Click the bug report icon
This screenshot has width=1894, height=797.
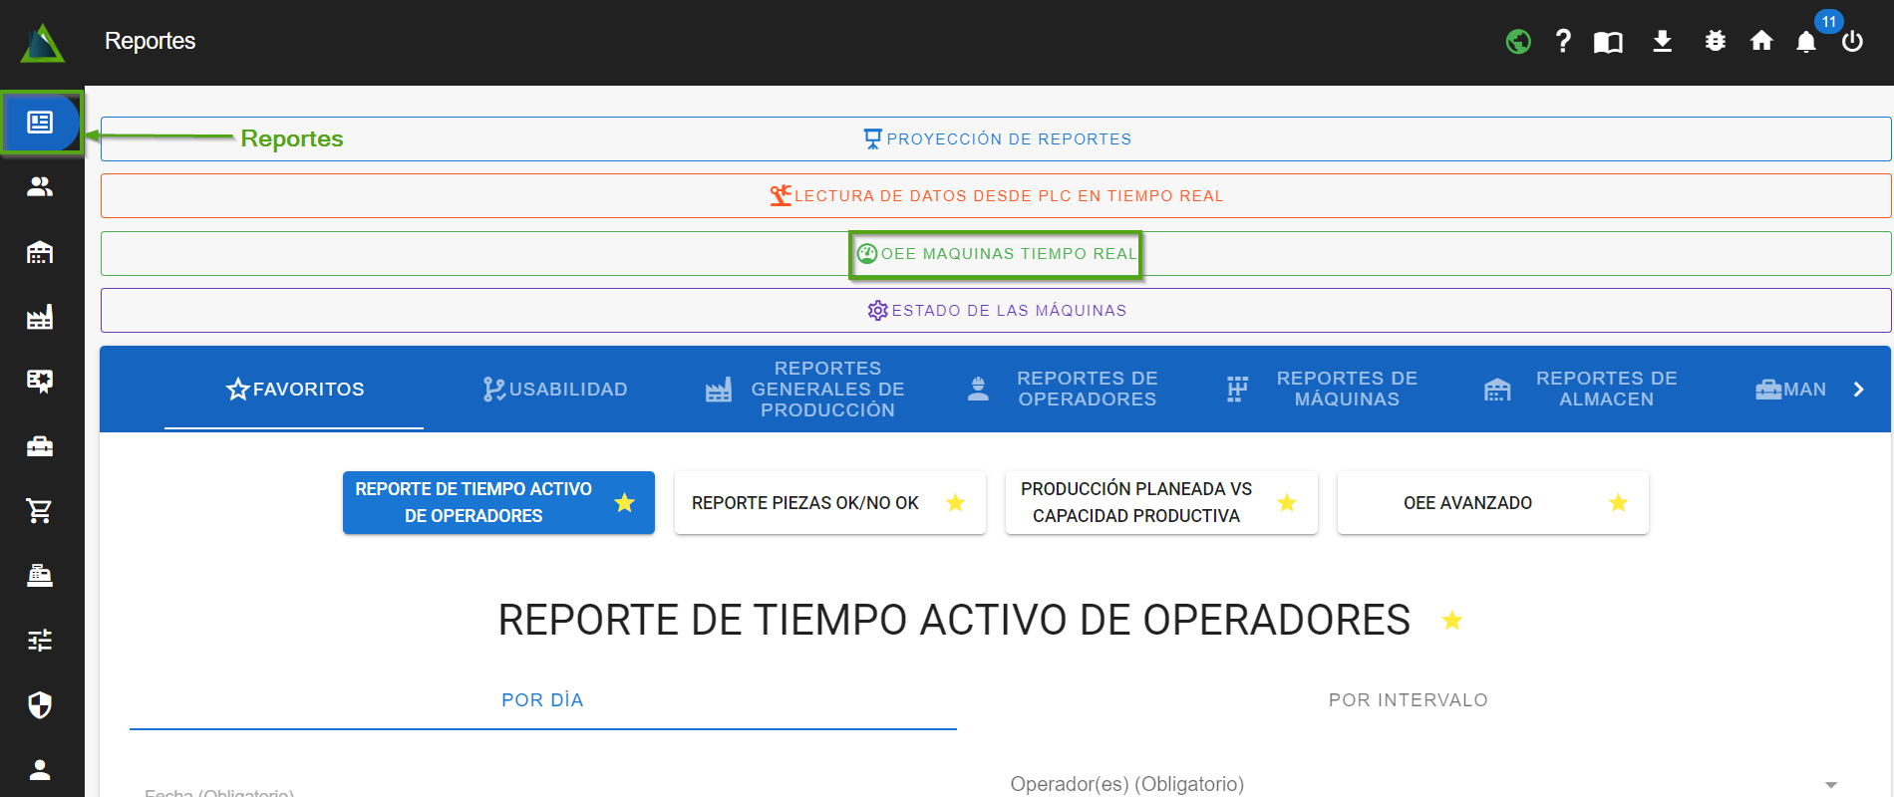(x=1715, y=41)
